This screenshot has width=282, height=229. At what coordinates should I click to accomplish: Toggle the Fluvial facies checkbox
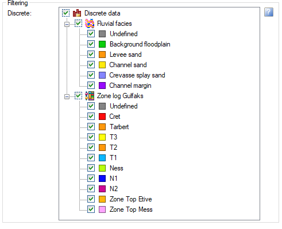[78, 24]
